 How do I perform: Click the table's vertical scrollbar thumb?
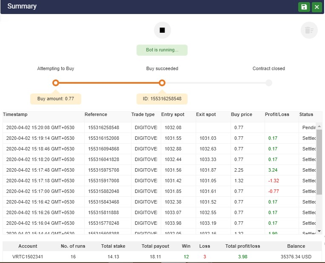[319, 161]
